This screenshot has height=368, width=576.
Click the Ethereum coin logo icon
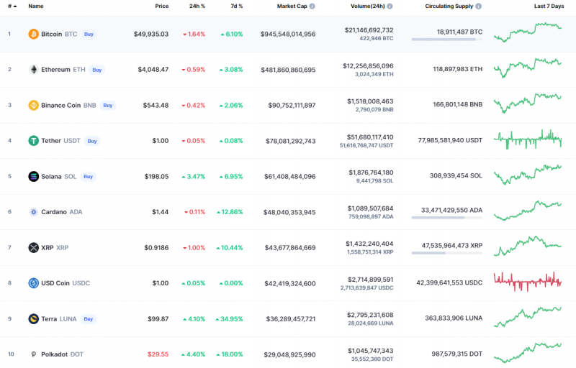tap(33, 70)
